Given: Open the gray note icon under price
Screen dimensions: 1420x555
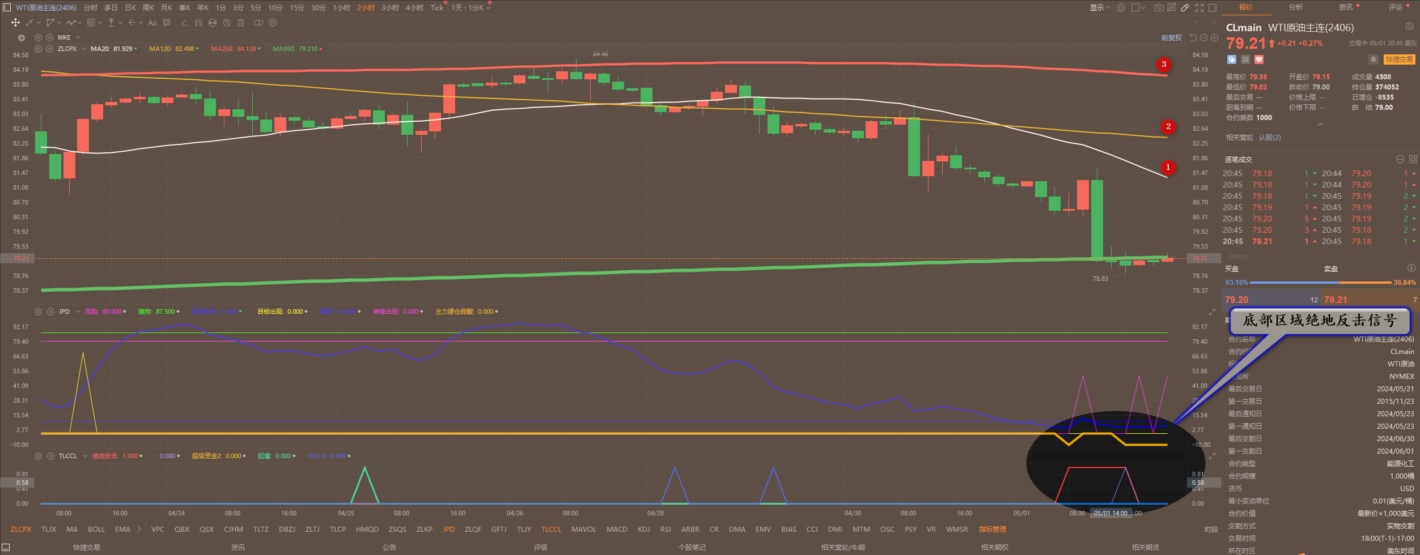Looking at the screenshot, I should pyautogui.click(x=1245, y=59).
